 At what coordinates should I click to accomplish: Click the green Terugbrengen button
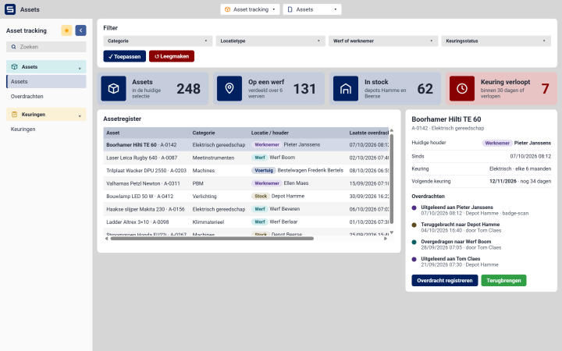pos(503,281)
